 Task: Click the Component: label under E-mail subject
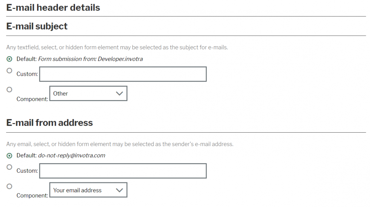[x=32, y=99]
